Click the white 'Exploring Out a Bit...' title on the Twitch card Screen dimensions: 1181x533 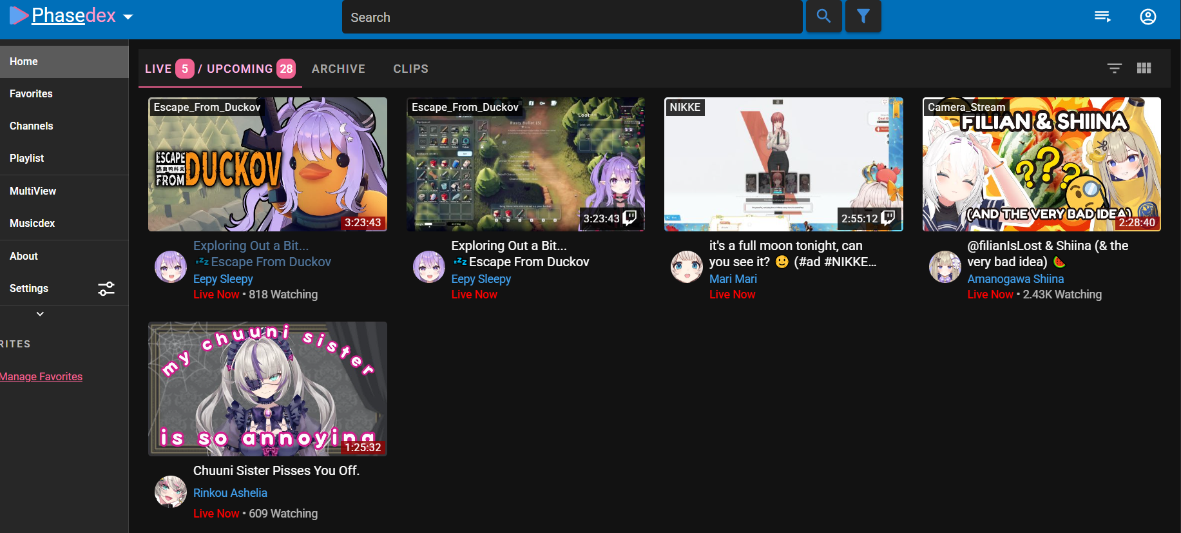(x=520, y=254)
